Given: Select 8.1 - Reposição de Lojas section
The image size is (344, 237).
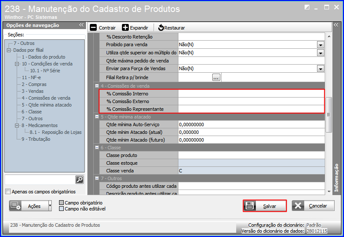Looking at the screenshot, I should (56, 132).
